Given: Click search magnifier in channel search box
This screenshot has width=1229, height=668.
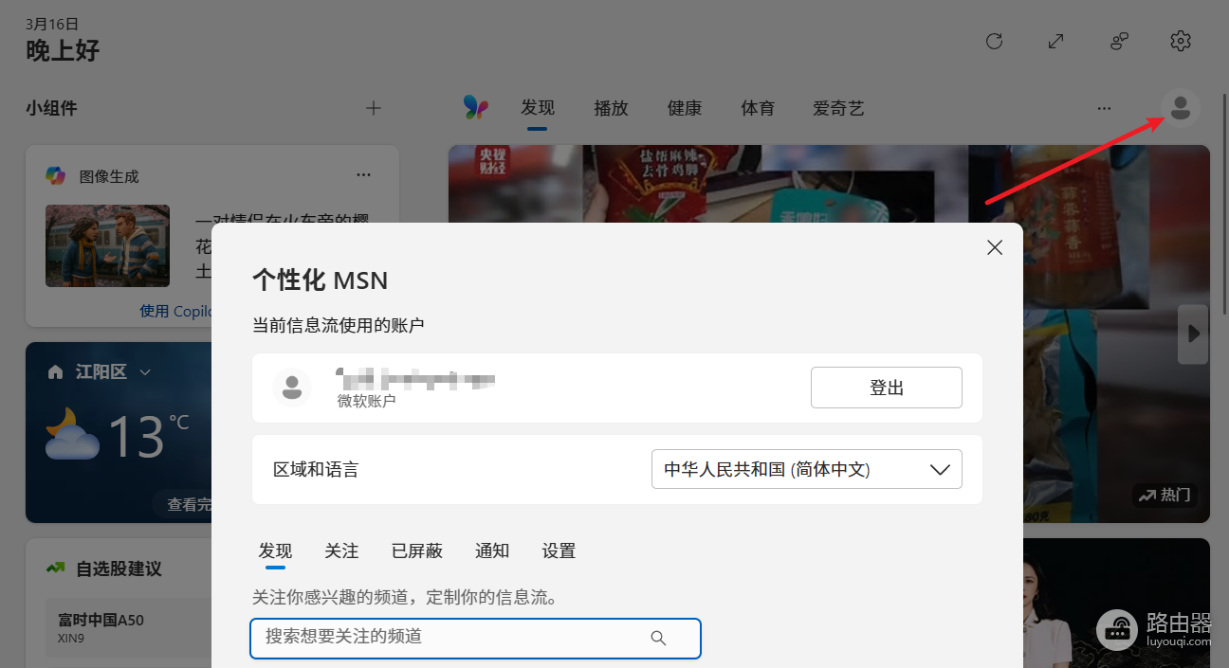Looking at the screenshot, I should pyautogui.click(x=658, y=638).
